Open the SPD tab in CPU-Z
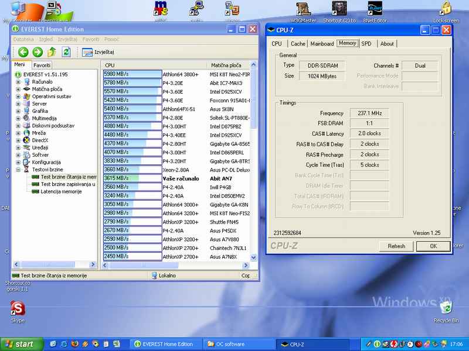Screen dimensions: 469x351 click(366, 43)
